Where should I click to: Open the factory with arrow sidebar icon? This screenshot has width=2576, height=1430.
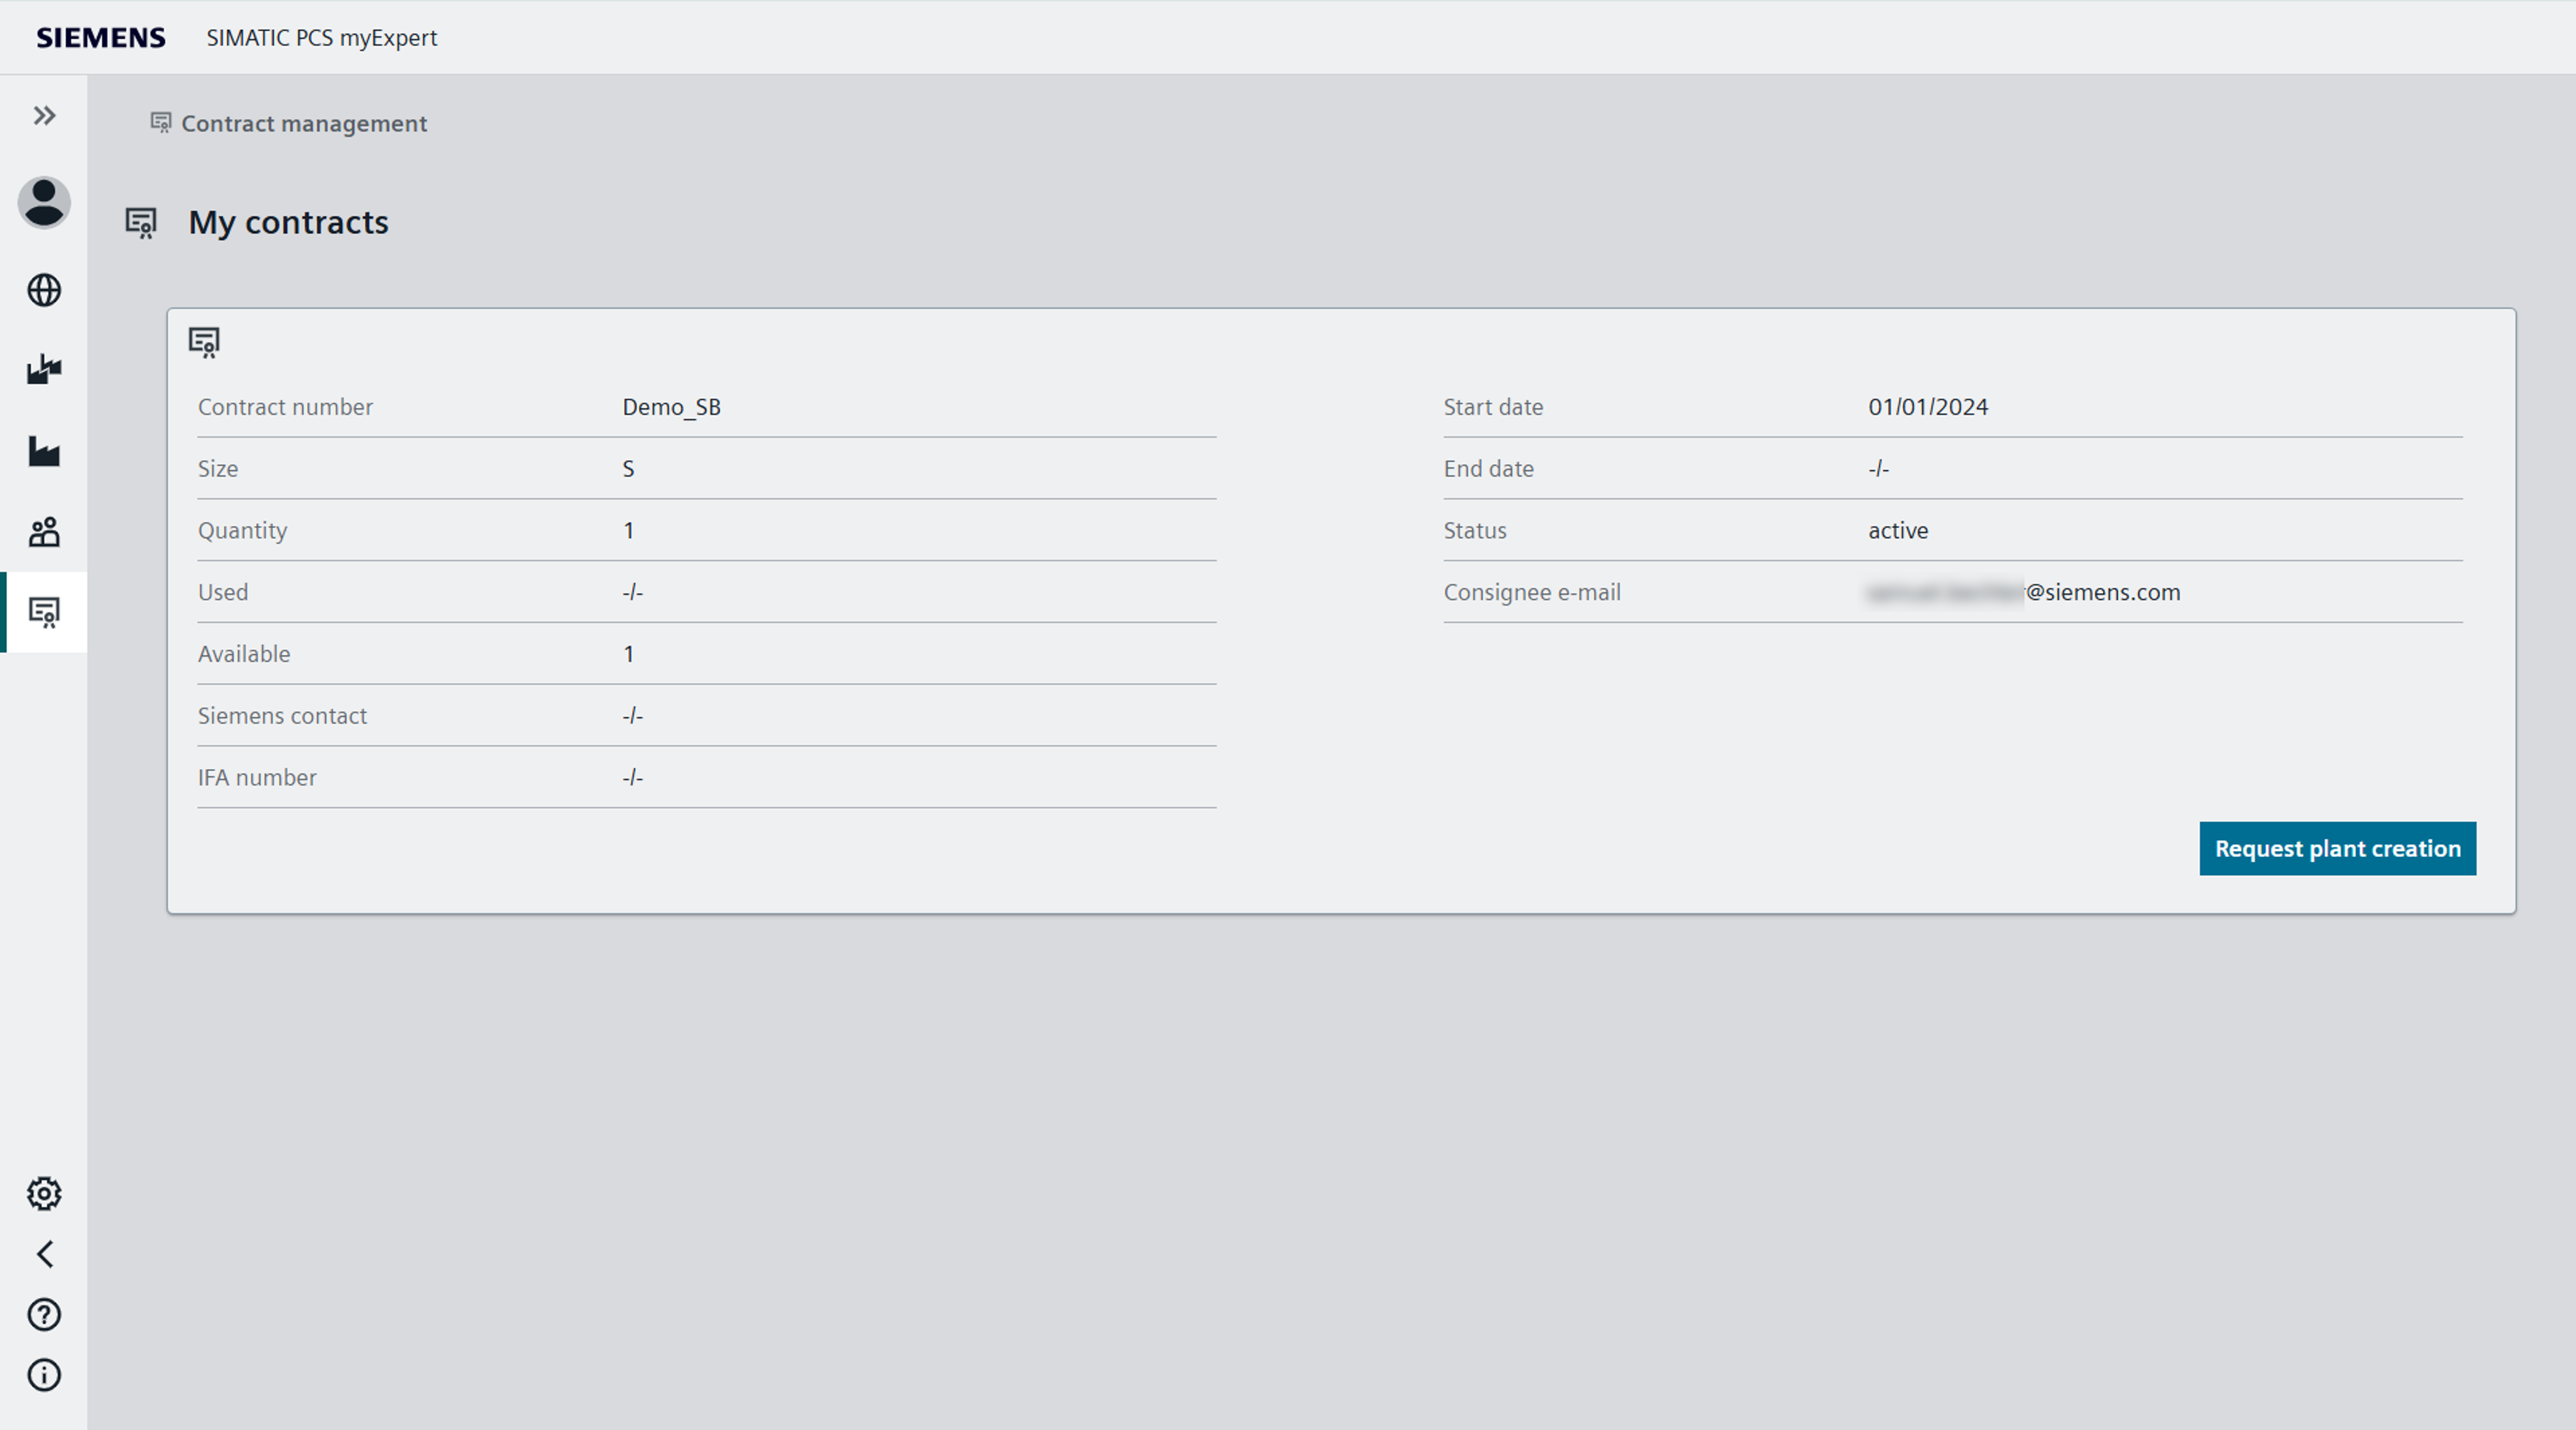click(44, 370)
